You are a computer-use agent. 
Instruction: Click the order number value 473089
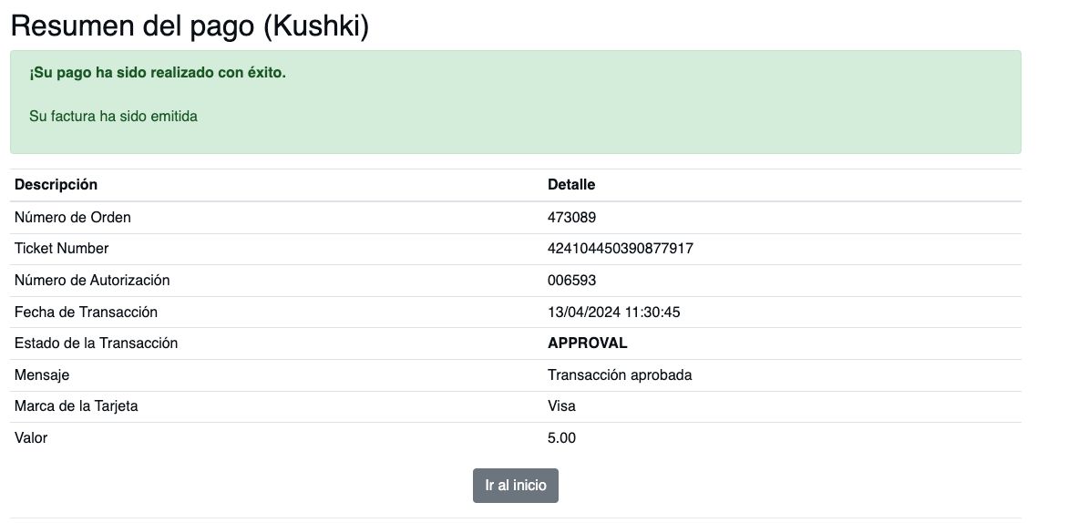coord(572,218)
